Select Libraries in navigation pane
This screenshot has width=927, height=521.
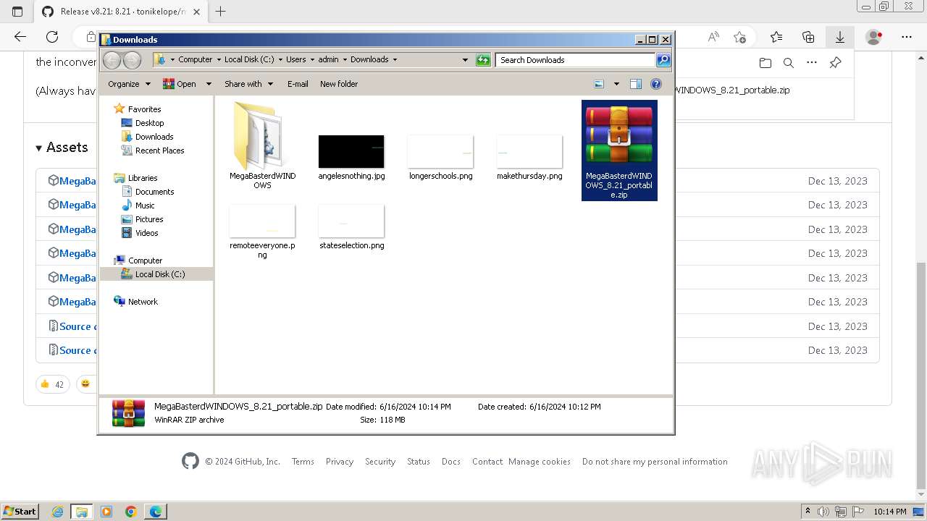143,178
